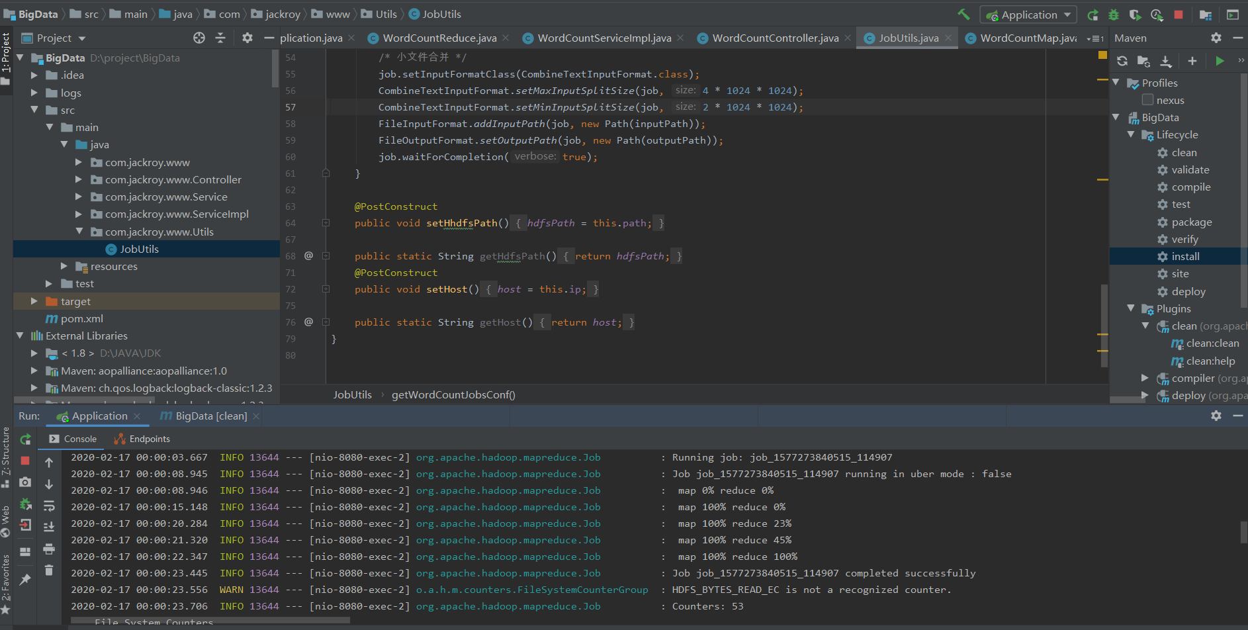Click Add Maven Projects plus icon
The height and width of the screenshot is (630, 1248).
[x=1192, y=61]
